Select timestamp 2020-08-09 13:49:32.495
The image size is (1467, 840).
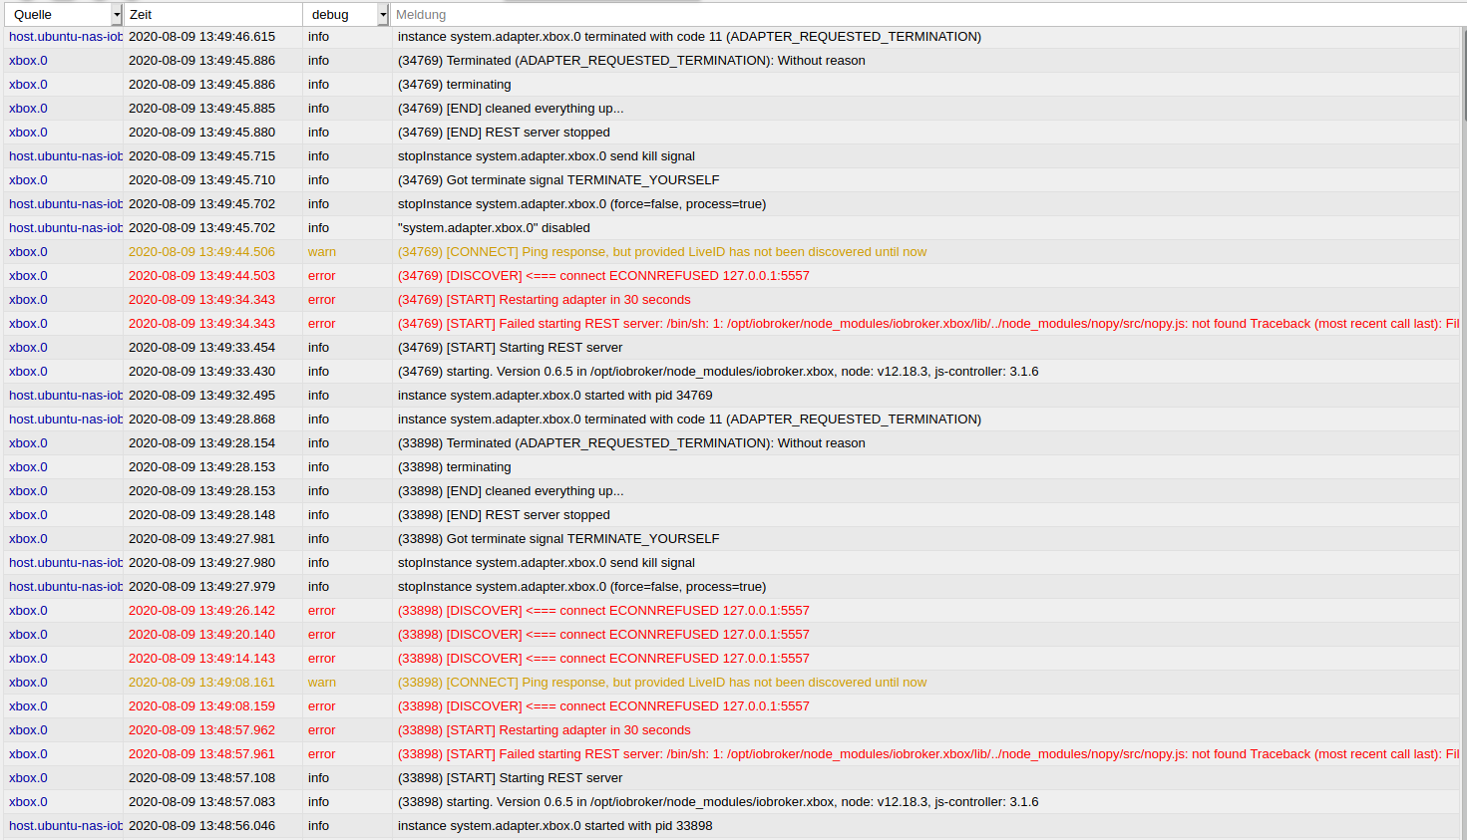201,396
